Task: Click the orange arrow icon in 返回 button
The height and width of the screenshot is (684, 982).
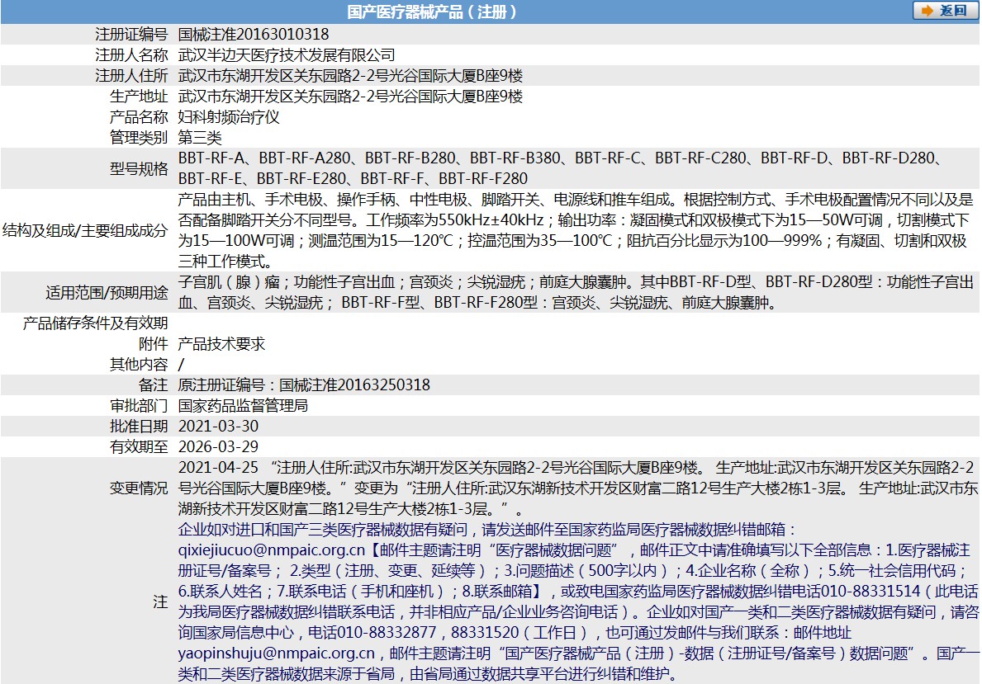Action: coord(927,11)
